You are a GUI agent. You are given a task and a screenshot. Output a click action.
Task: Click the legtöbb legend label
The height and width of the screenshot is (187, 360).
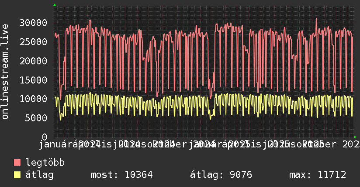(x=45, y=162)
